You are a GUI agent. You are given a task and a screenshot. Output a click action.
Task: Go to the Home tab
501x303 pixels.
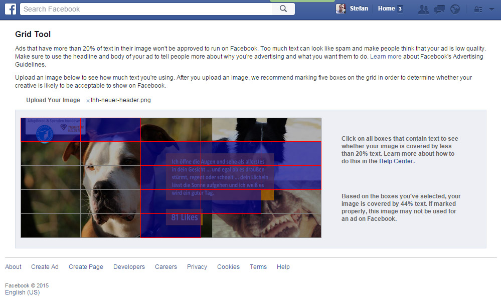coord(386,9)
